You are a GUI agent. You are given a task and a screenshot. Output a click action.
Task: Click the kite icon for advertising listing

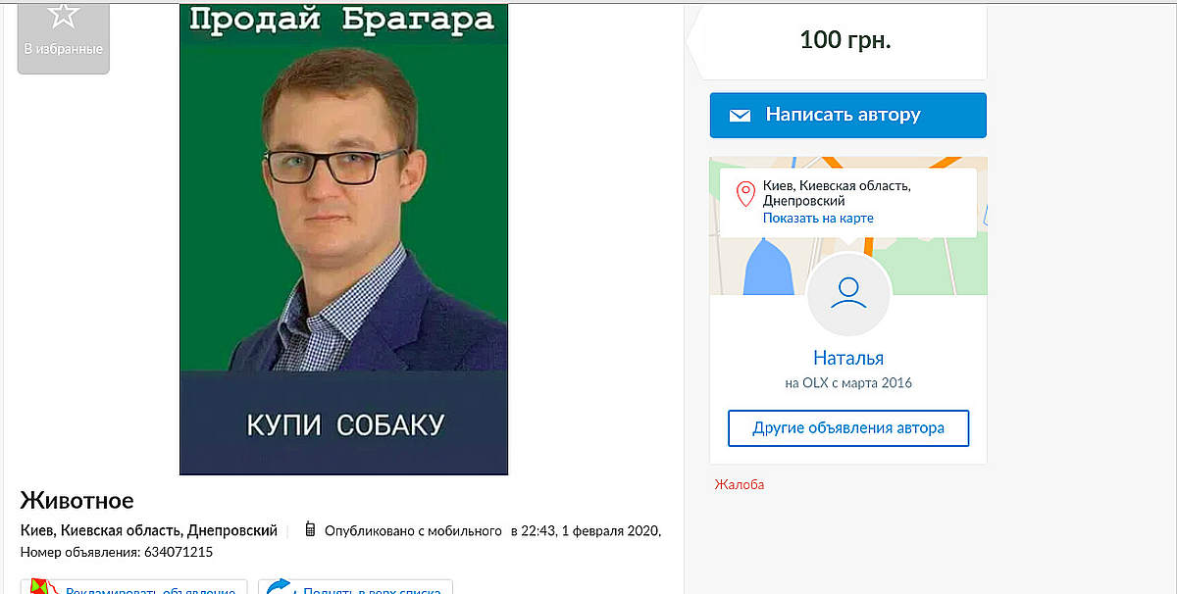click(42, 588)
